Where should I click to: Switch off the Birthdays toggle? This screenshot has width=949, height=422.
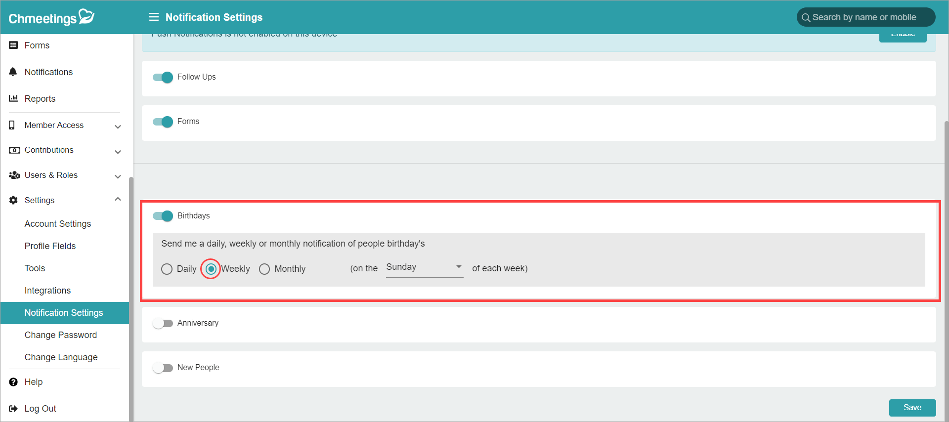click(163, 216)
